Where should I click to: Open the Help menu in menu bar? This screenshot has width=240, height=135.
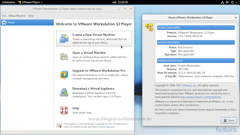(31, 16)
